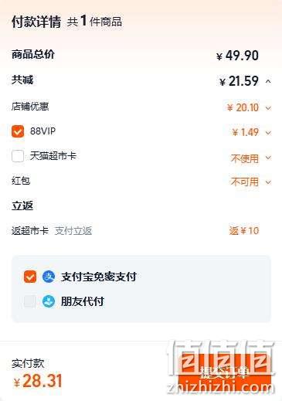This screenshot has width=282, height=401.
Task: Expand the 88VIP discount chevron
Action: point(268,133)
